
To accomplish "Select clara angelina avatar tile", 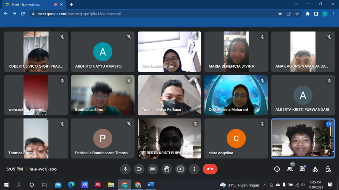I will tap(236, 138).
